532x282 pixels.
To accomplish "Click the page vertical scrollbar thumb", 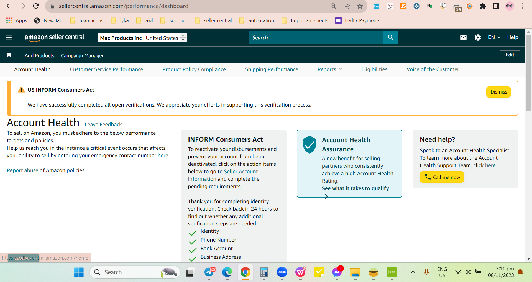I will coord(528,73).
